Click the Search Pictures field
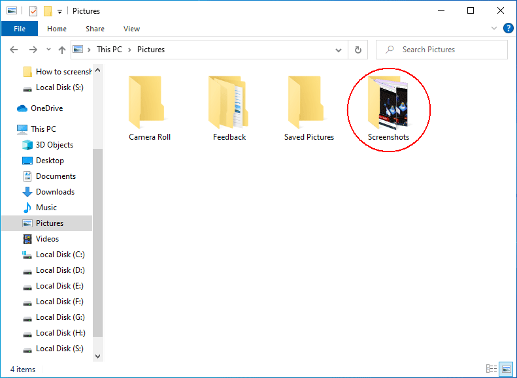The width and height of the screenshot is (517, 378). (x=441, y=50)
